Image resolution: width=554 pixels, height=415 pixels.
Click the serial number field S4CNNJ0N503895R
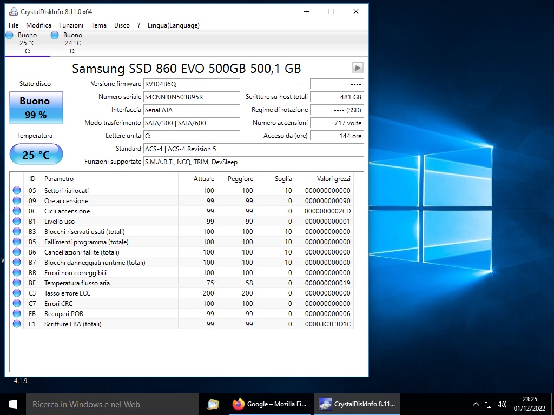tap(192, 97)
